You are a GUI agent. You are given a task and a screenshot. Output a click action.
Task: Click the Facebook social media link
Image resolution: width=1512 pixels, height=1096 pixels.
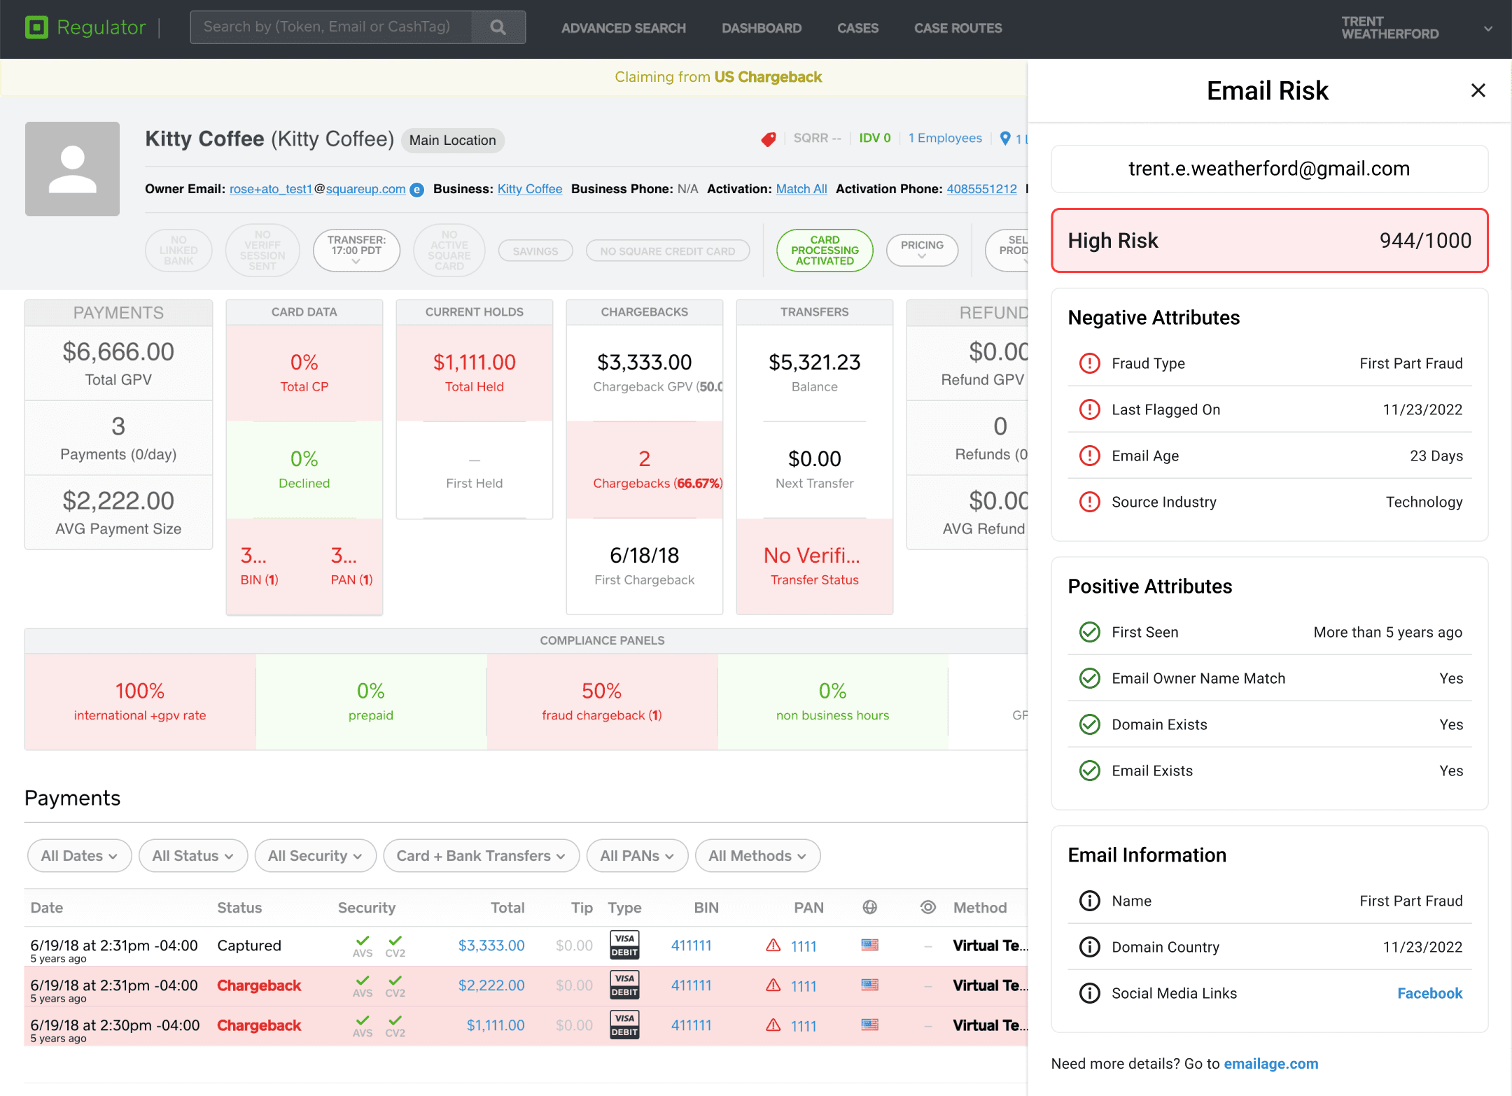coord(1429,993)
